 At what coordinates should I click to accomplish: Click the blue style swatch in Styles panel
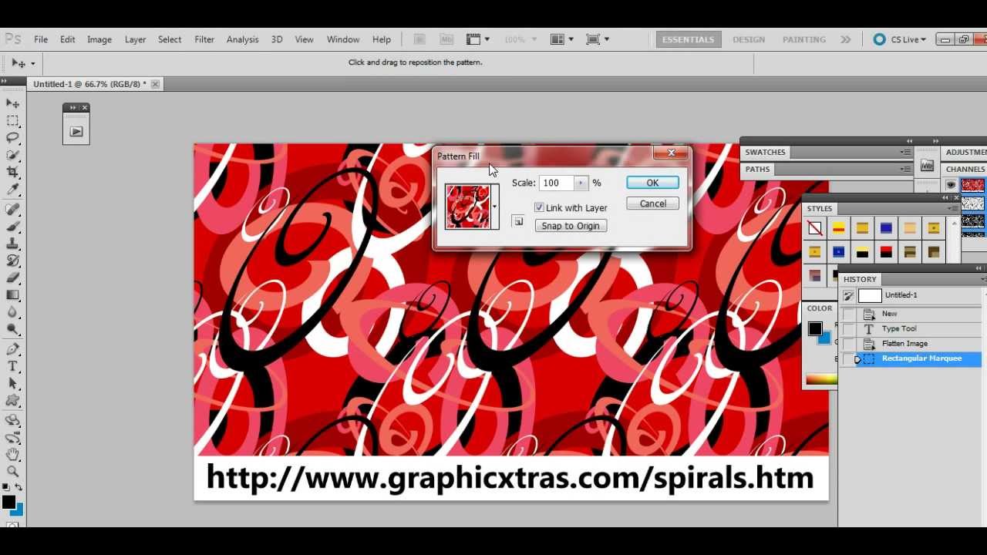point(886,228)
